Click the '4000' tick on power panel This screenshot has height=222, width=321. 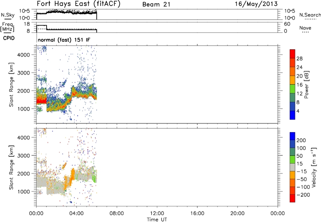click(24, 55)
